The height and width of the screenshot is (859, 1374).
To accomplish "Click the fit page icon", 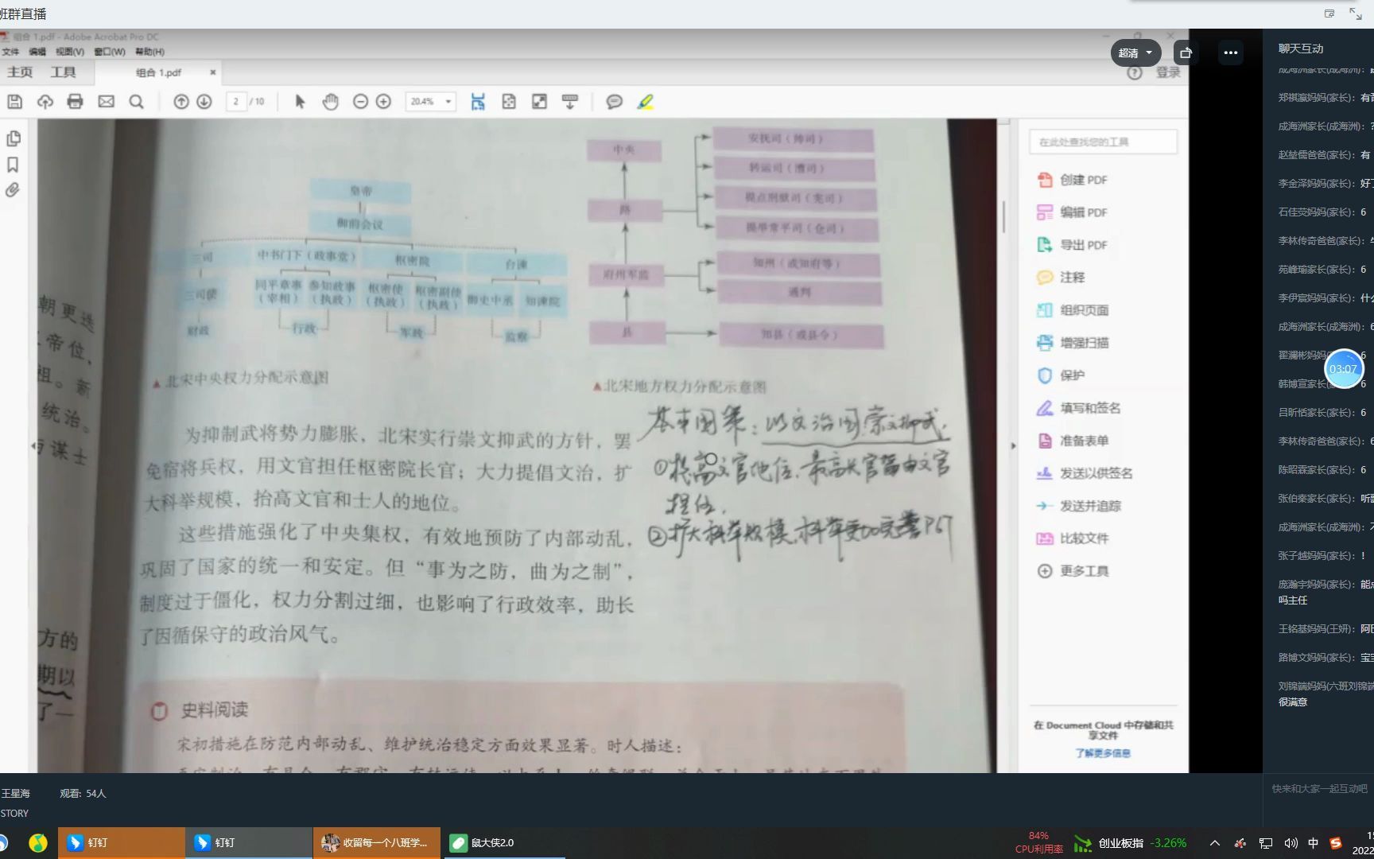I will (x=509, y=102).
